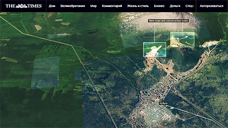This screenshot has width=228, height=128.
Task: Click the right highlighted construction site inset
Action: click(182, 40)
